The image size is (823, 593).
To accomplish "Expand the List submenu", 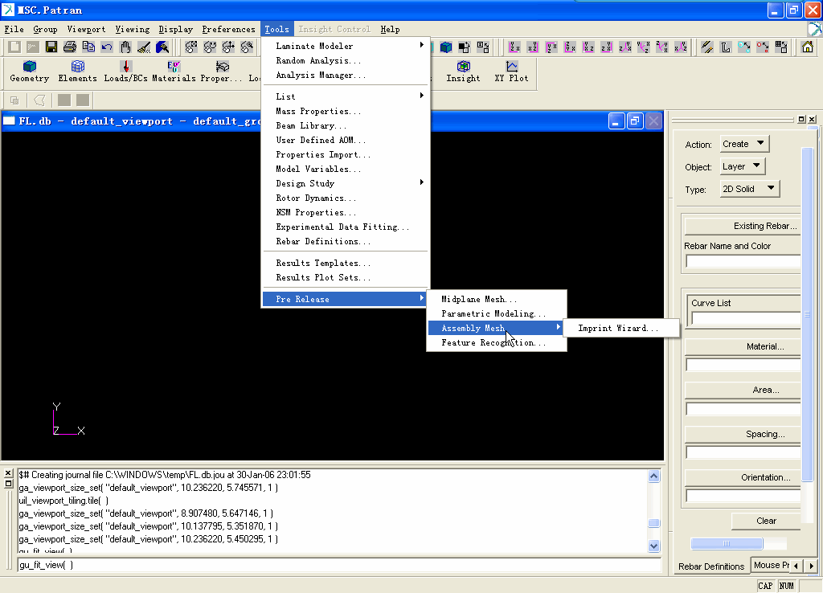I will 346,96.
